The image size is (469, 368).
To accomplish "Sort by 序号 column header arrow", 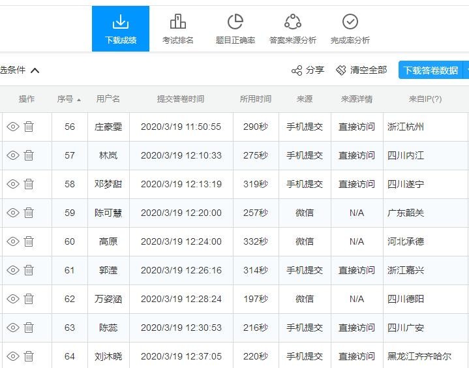I will (79, 100).
